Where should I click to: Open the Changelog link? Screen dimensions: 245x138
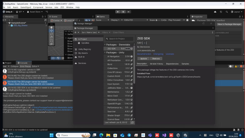(x=158, y=54)
